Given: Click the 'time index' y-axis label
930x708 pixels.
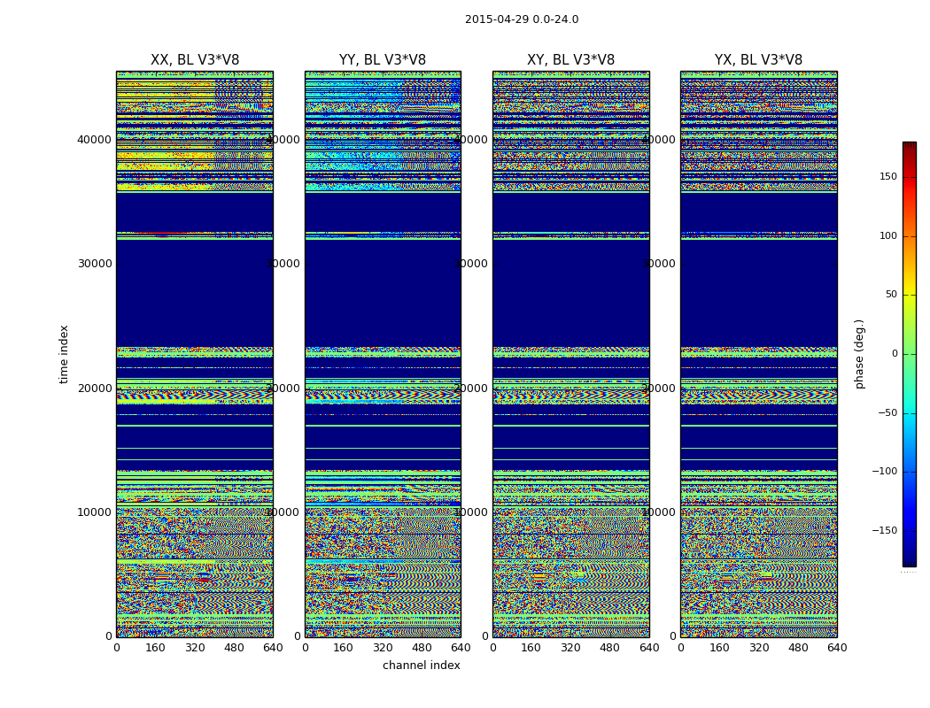Looking at the screenshot, I should click(x=64, y=354).
